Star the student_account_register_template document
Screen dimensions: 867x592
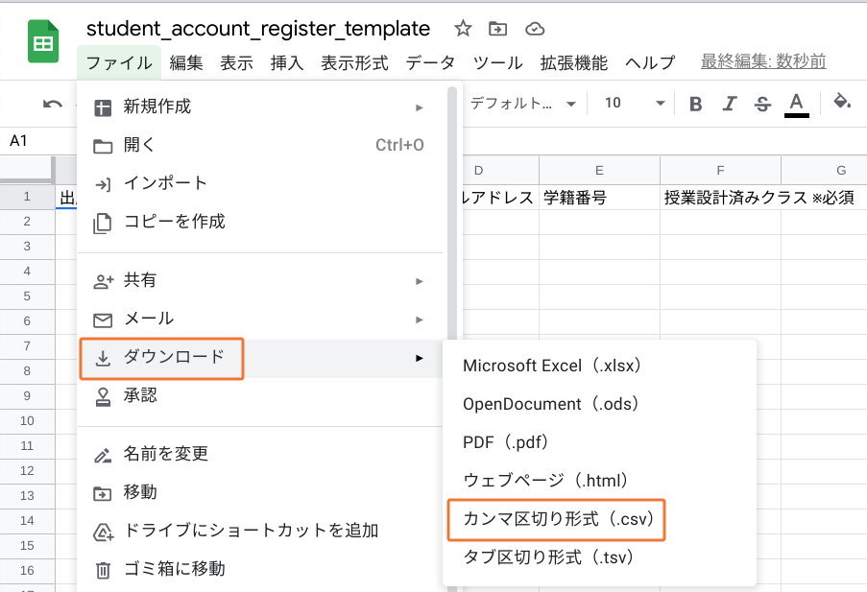pyautogui.click(x=463, y=29)
